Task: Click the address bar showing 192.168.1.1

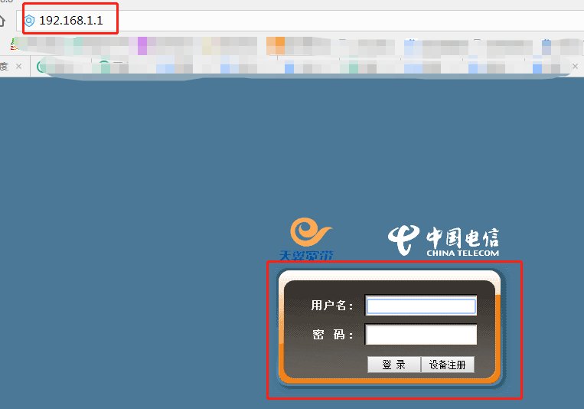Action: 300,21
